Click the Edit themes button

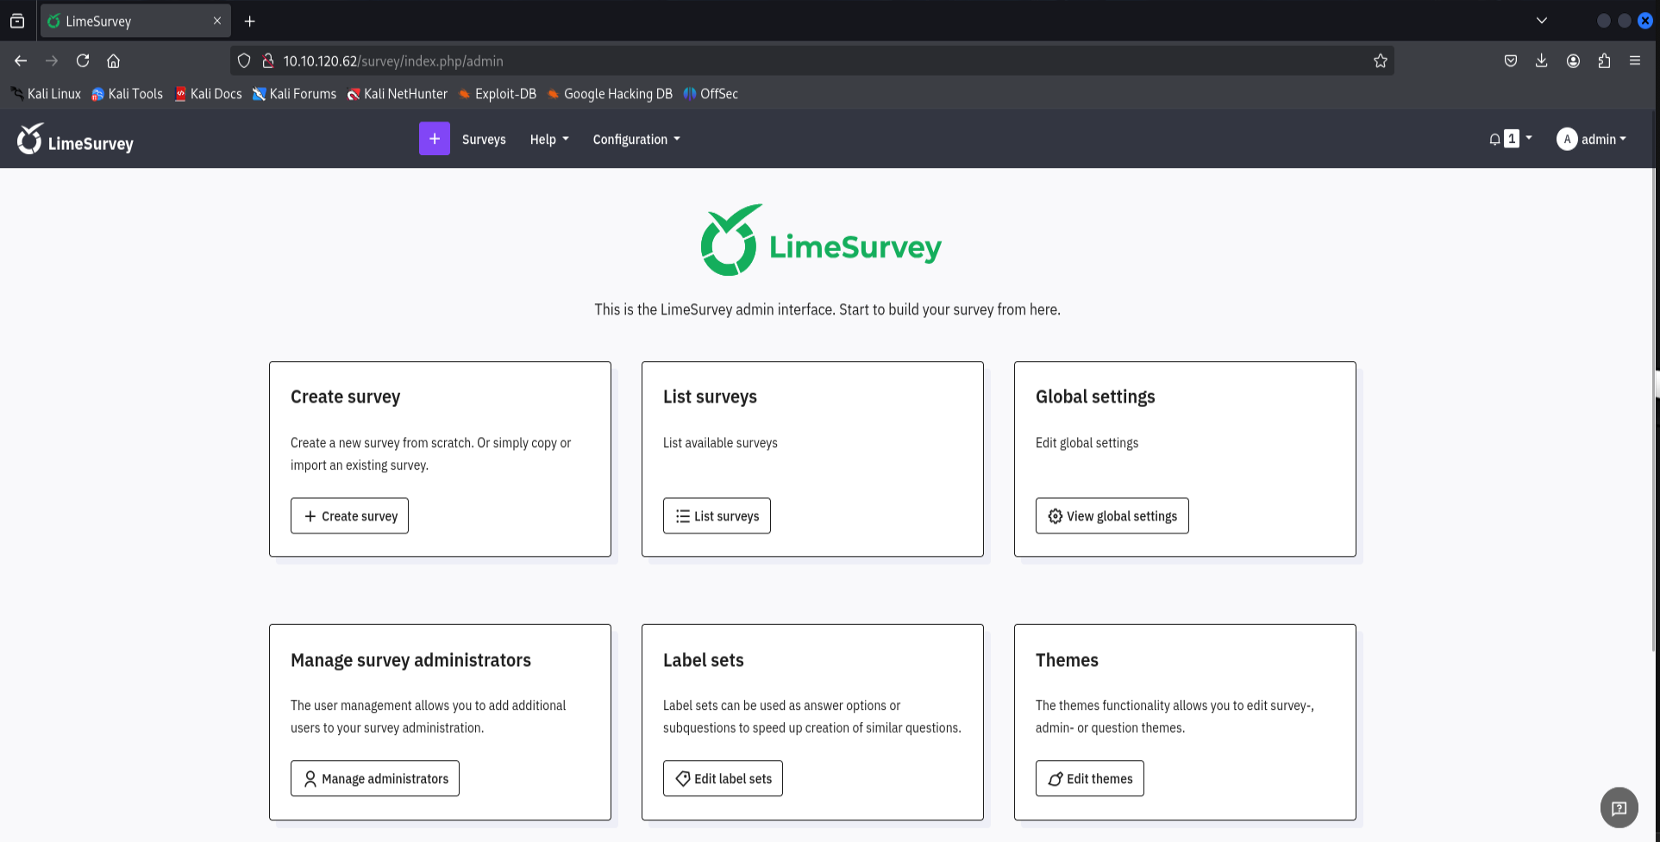[x=1089, y=779]
